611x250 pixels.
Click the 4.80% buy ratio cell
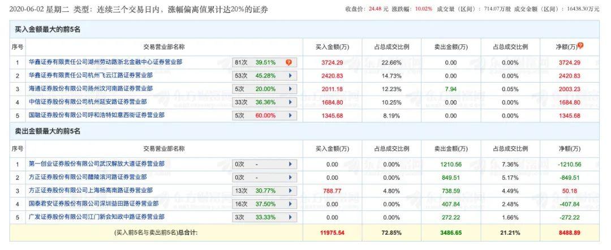pos(391,191)
